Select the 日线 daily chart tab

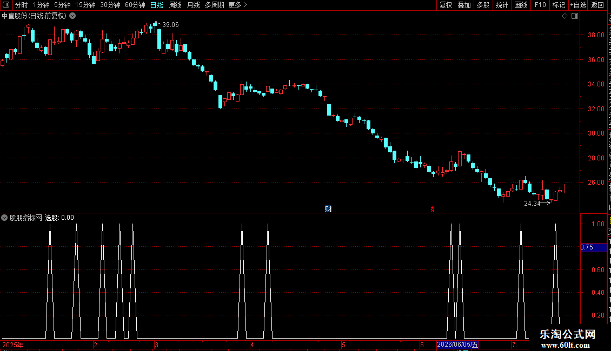pos(157,5)
